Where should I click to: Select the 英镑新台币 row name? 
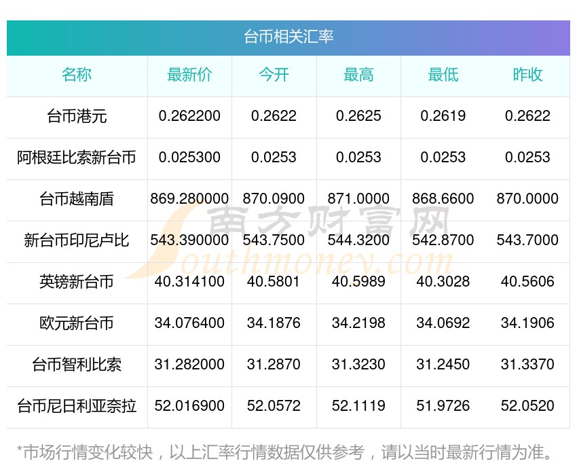tap(77, 282)
